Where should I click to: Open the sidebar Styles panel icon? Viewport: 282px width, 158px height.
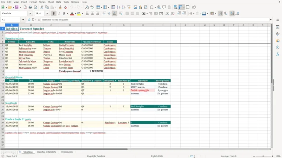[x=278, y=34]
